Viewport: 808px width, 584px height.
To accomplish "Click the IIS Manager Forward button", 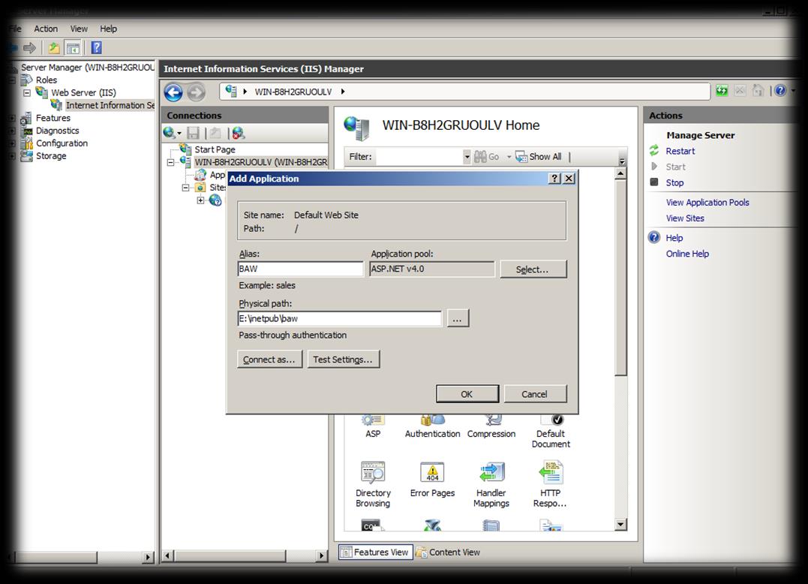I will (196, 93).
